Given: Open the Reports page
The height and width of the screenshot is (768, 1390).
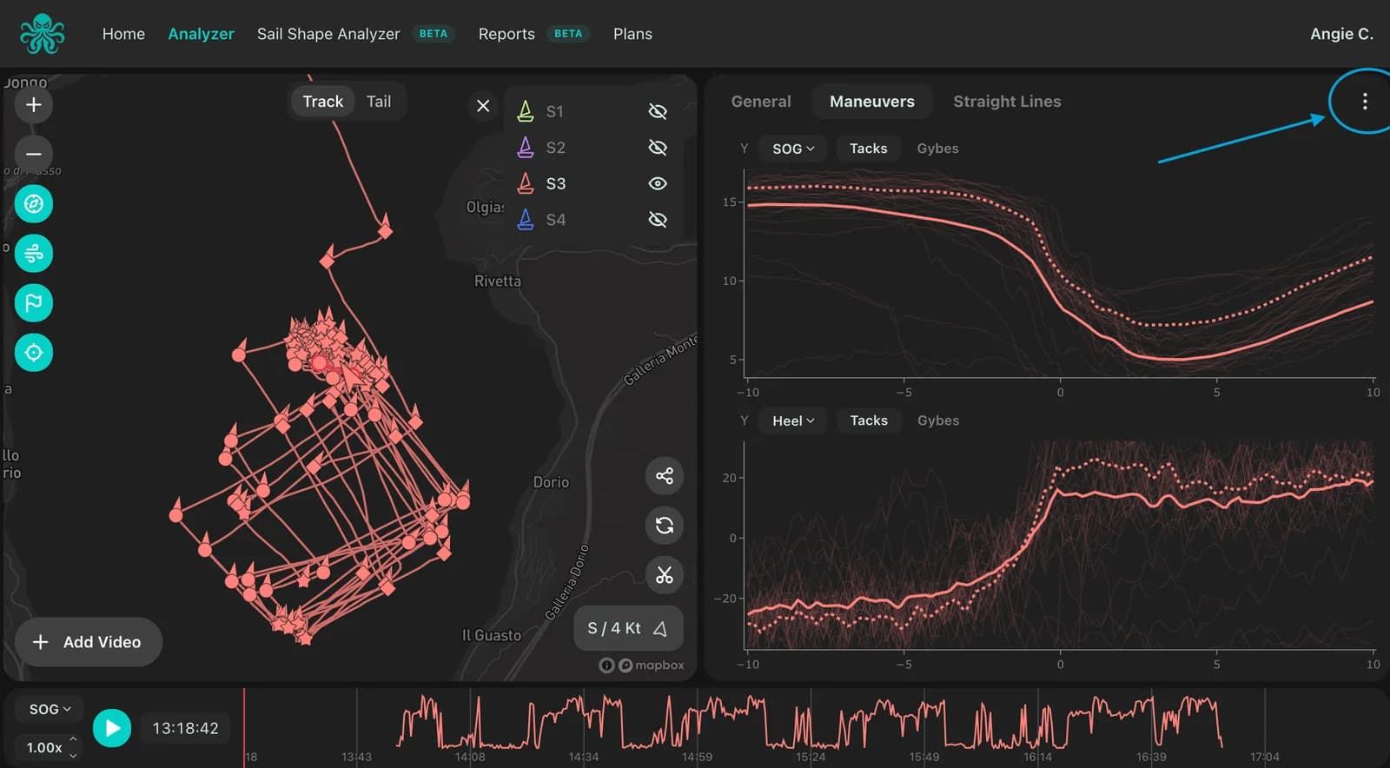Looking at the screenshot, I should [x=506, y=34].
